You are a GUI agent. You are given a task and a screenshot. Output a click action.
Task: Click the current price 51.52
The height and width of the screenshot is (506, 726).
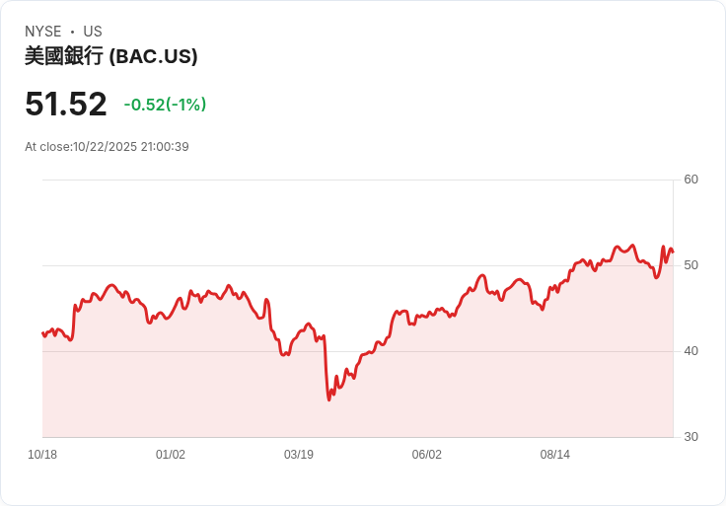pos(66,105)
